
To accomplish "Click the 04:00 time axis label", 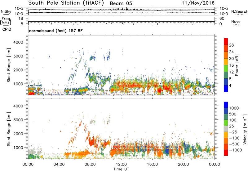I will [59, 165].
